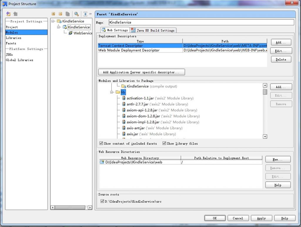Screen dimensions: 301x227
Task: Click axis-ant.jar library icon
Action: [x=124, y=128]
